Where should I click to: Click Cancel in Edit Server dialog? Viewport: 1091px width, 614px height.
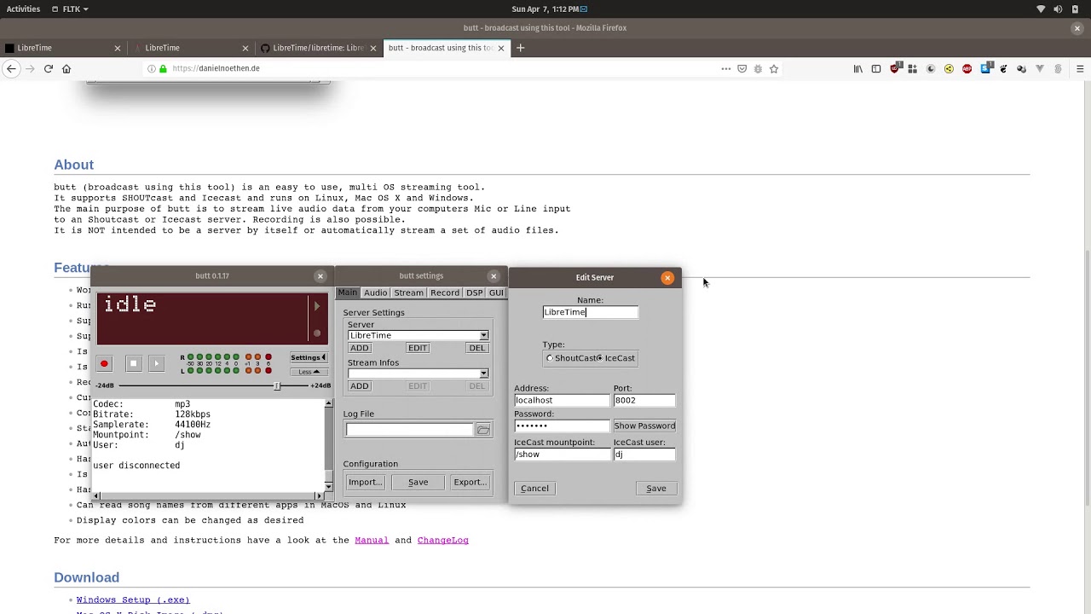coord(534,489)
